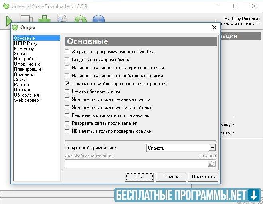Enable Выключить компьютер после закачек
Image resolution: width=263 pixels, height=204 pixels.
(67, 115)
